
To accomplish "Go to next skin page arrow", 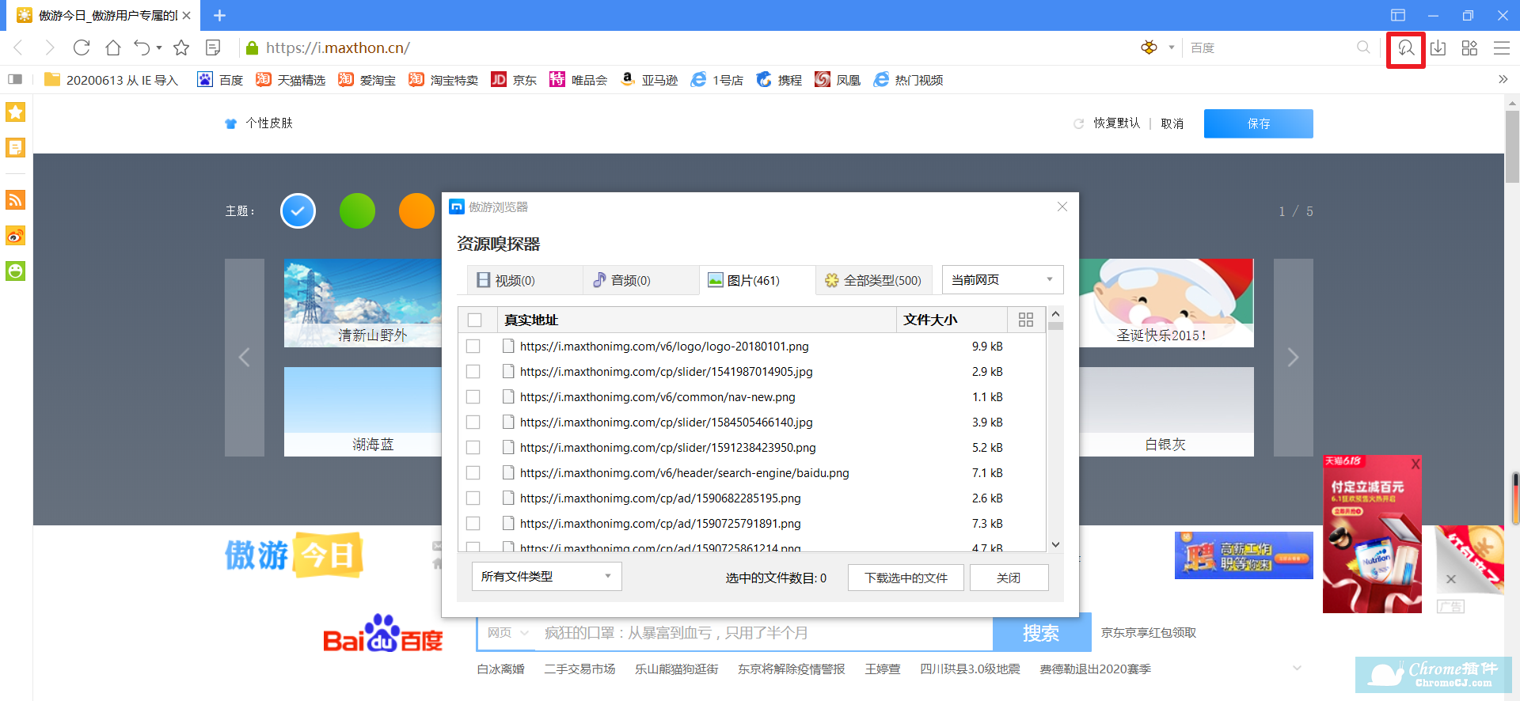I will [1293, 358].
